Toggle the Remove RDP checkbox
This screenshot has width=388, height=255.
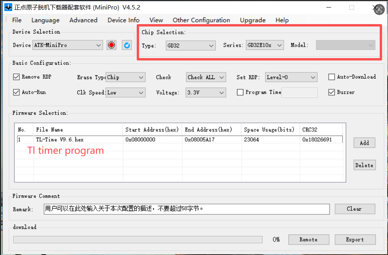tap(16, 77)
